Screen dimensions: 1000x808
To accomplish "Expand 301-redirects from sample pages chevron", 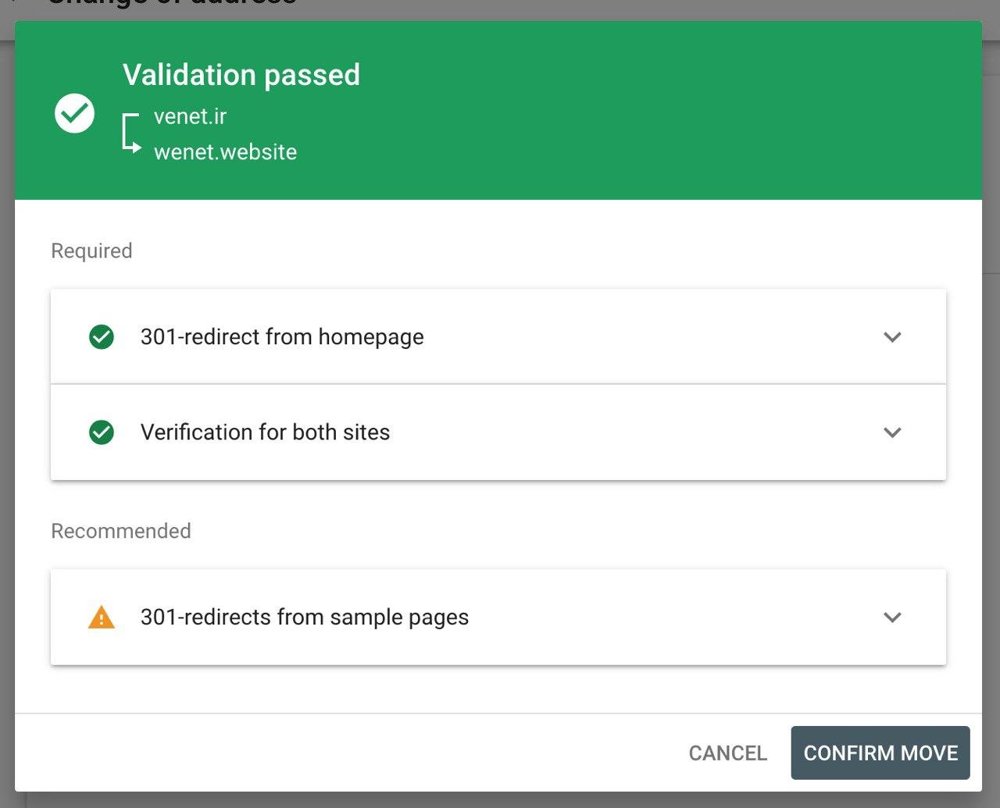I will (x=892, y=618).
